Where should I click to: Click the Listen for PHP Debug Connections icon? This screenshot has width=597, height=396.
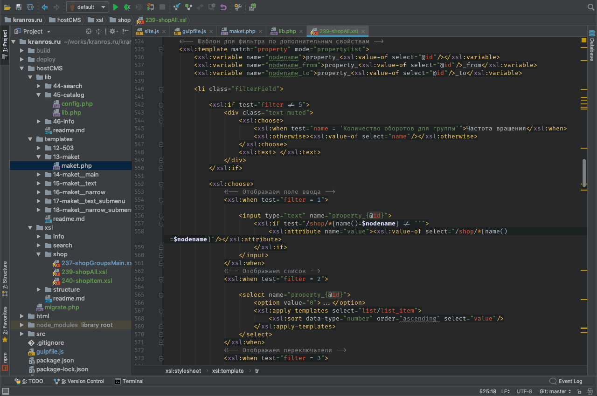point(151,7)
